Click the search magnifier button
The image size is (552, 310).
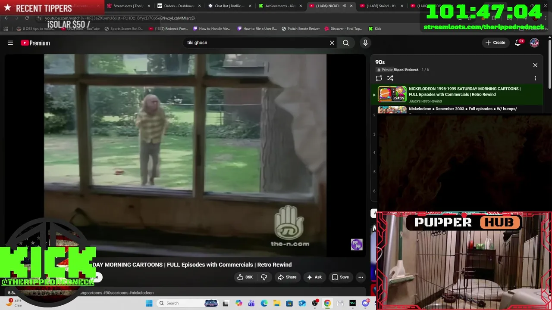(346, 43)
